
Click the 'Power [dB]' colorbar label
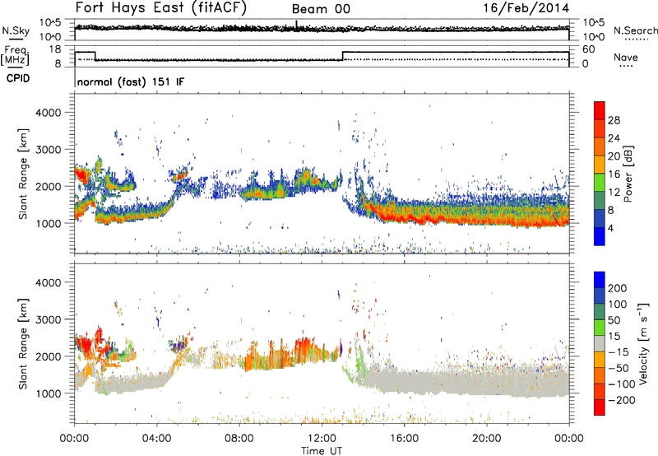click(628, 174)
